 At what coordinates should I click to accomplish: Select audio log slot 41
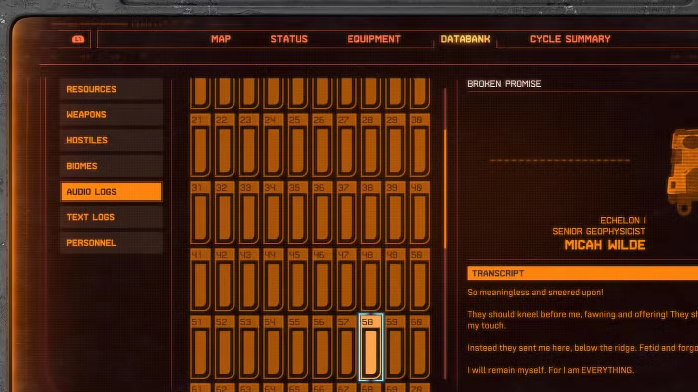[x=200, y=280]
